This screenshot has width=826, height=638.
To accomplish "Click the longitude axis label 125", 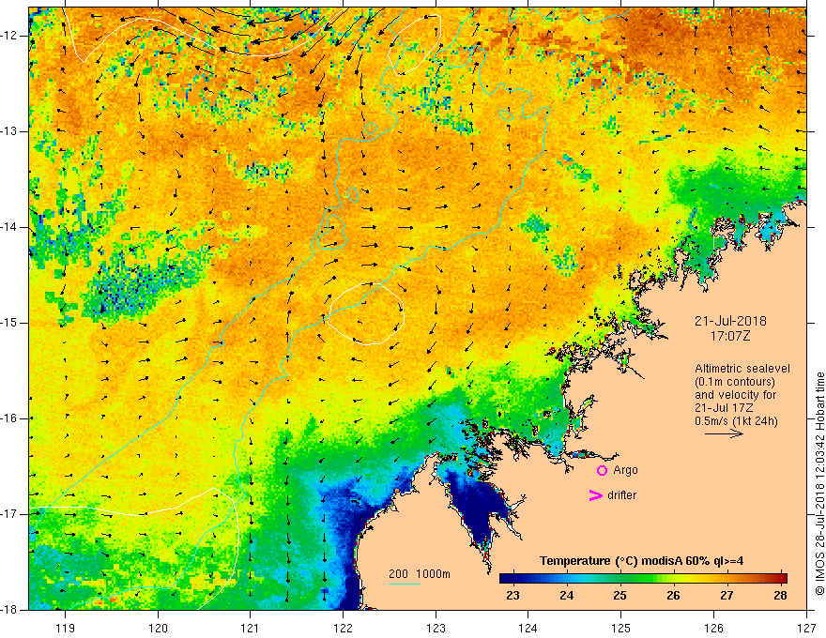I will coord(621,628).
